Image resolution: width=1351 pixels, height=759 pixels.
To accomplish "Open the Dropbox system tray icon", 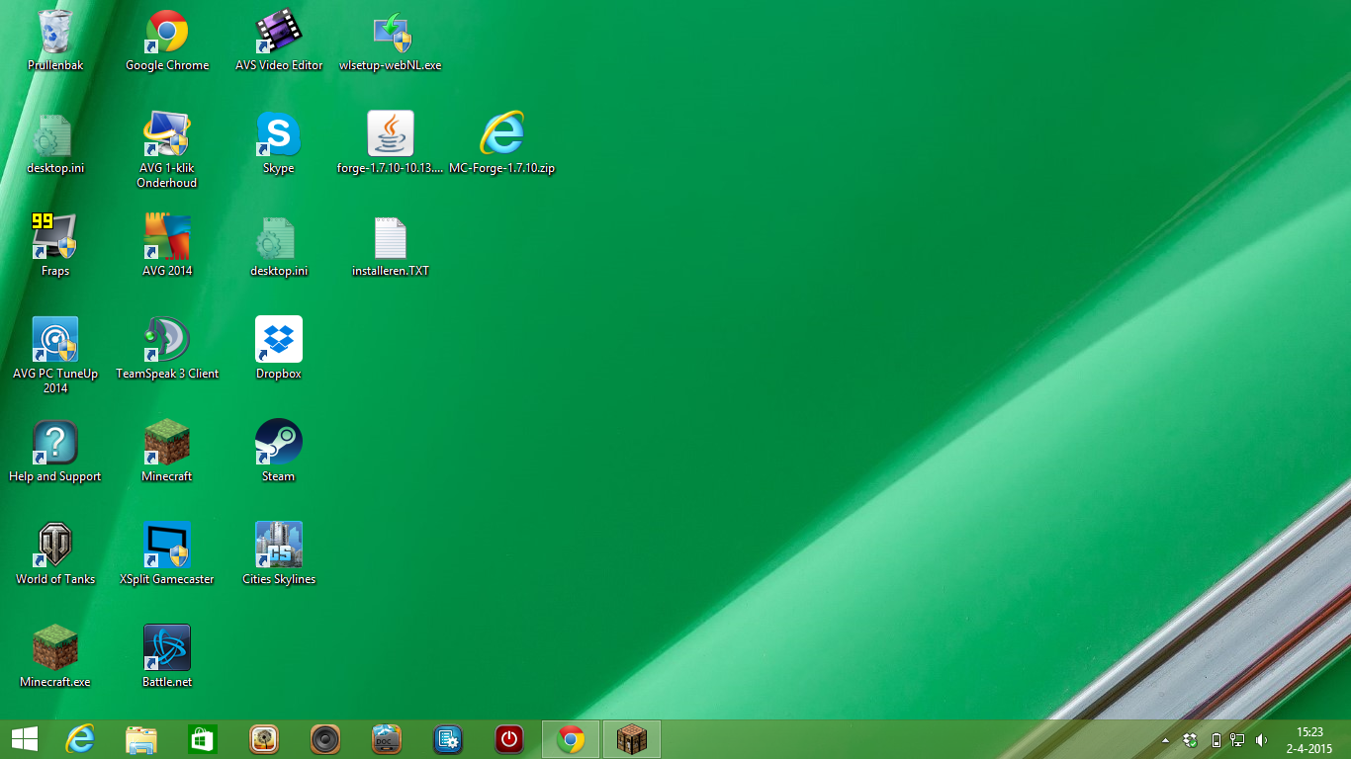I will 1191,739.
